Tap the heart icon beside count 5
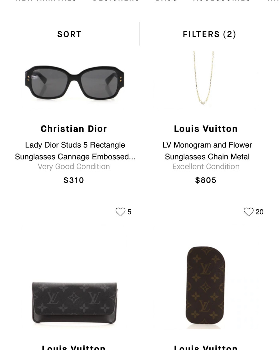The height and width of the screenshot is (350, 280). [x=120, y=212]
